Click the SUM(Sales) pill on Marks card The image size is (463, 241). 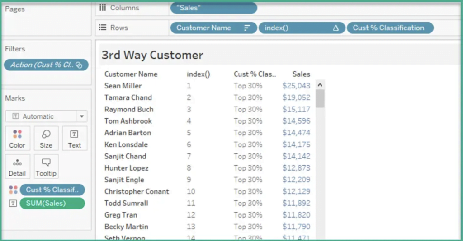coord(52,204)
